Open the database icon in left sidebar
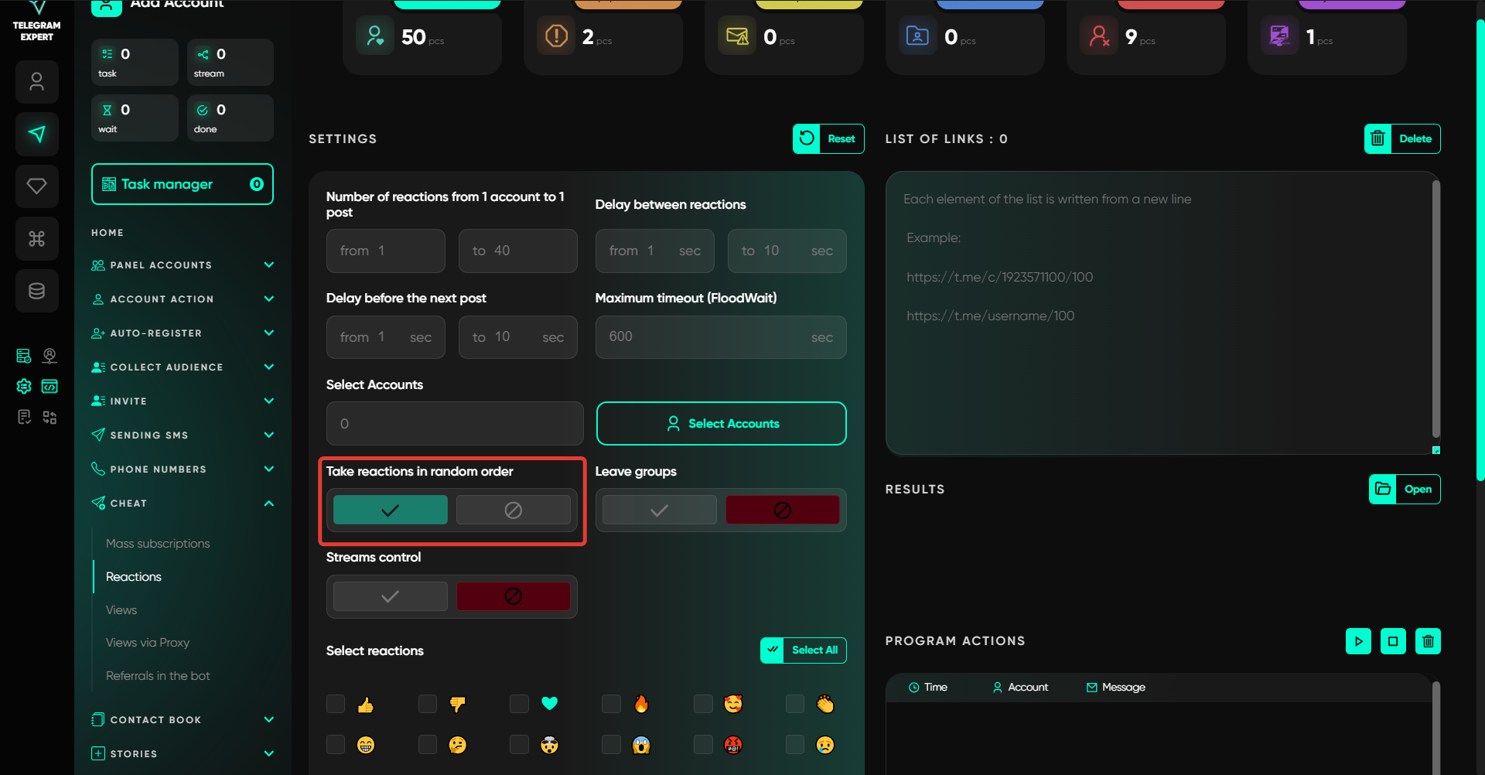The height and width of the screenshot is (775, 1485). click(x=37, y=291)
